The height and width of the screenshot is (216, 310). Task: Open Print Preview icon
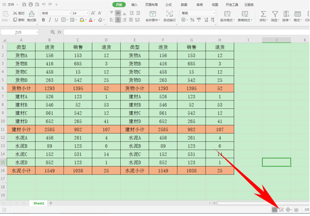(37, 4)
